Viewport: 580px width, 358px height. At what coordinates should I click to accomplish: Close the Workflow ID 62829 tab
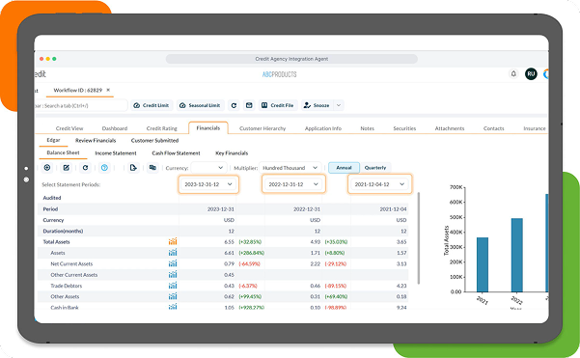click(108, 90)
